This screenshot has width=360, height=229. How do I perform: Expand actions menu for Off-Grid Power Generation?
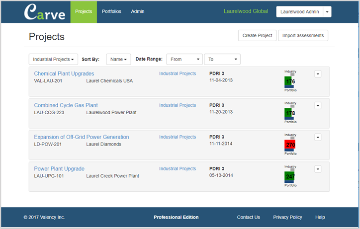click(318, 137)
